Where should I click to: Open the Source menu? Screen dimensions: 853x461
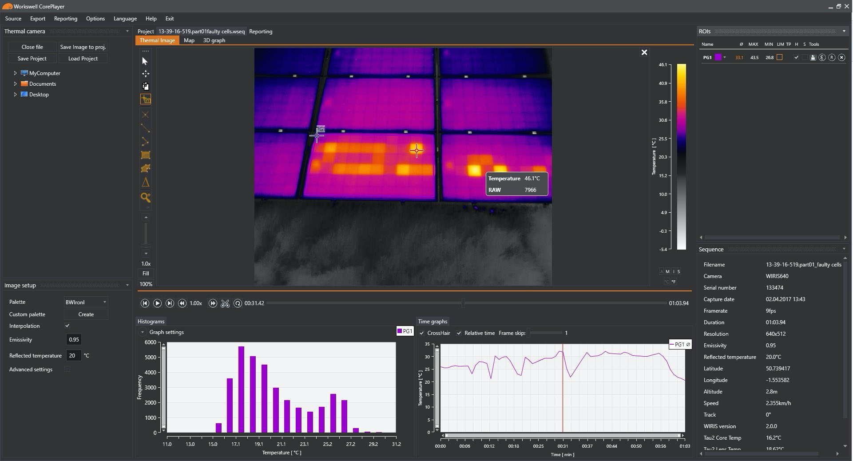pyautogui.click(x=13, y=19)
